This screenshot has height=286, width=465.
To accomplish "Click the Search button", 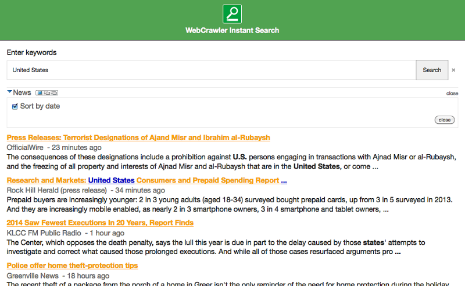I will pyautogui.click(x=432, y=70).
